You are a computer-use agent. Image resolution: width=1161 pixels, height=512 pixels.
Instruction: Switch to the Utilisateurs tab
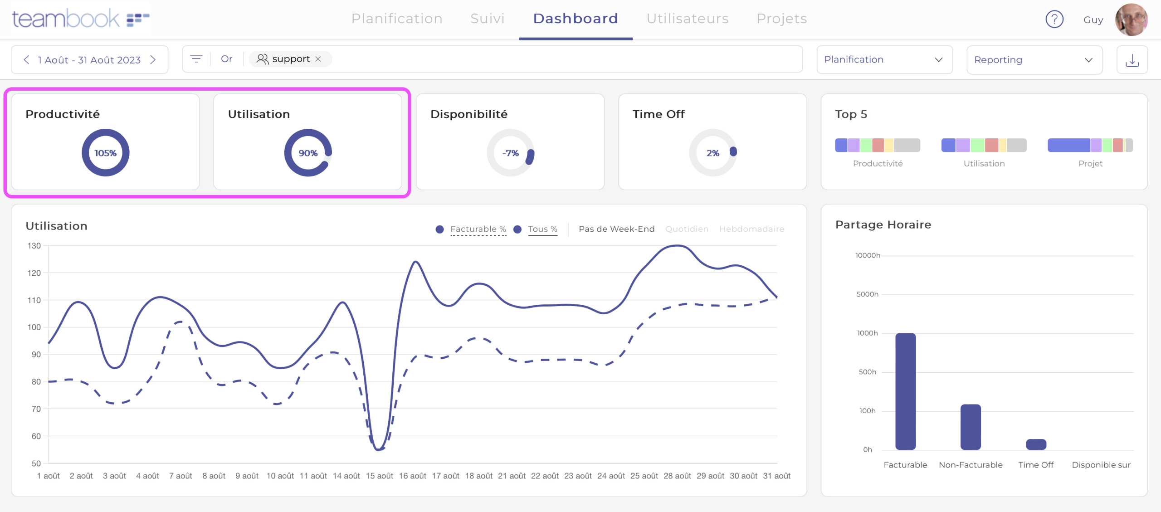(688, 19)
